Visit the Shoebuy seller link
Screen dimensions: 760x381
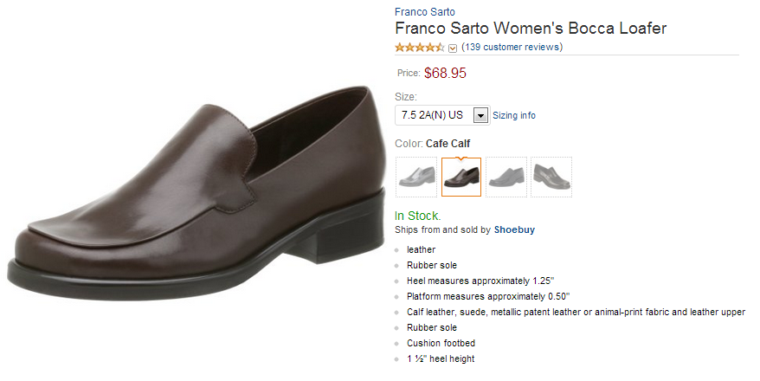point(514,229)
